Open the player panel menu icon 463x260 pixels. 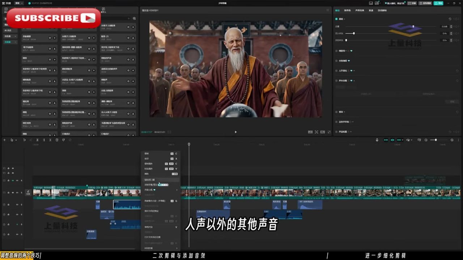[x=328, y=10]
